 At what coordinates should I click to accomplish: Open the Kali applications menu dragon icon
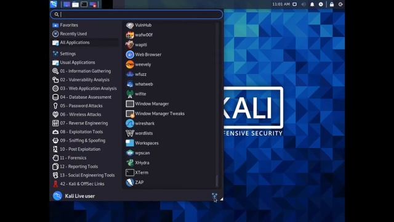pyautogui.click(x=54, y=4)
